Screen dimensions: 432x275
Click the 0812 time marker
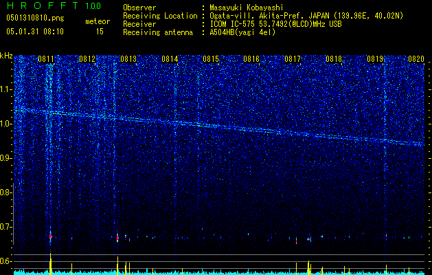pos(87,59)
